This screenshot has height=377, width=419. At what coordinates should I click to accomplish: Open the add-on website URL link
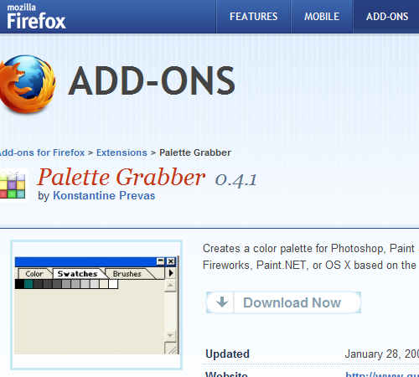coord(382,374)
